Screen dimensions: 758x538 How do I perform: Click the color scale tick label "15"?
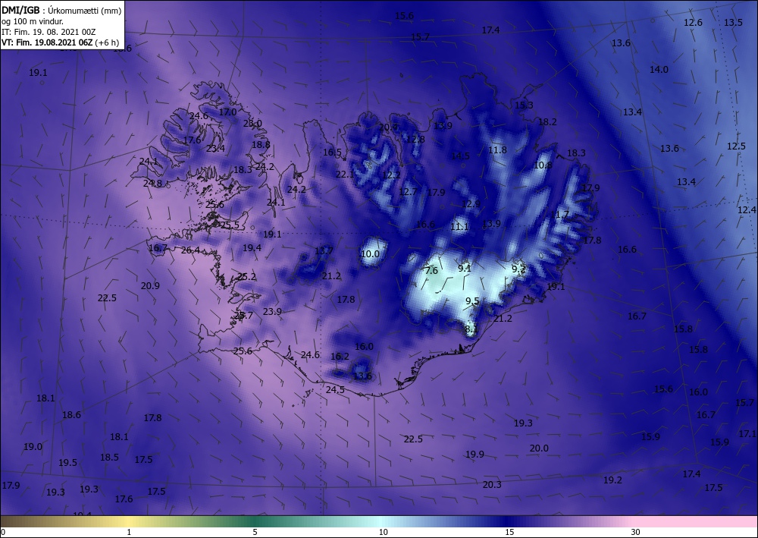509,533
